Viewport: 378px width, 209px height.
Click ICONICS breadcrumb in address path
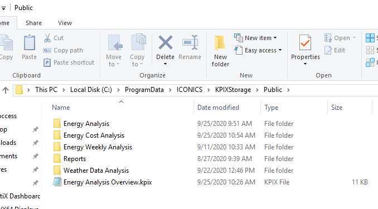190,90
